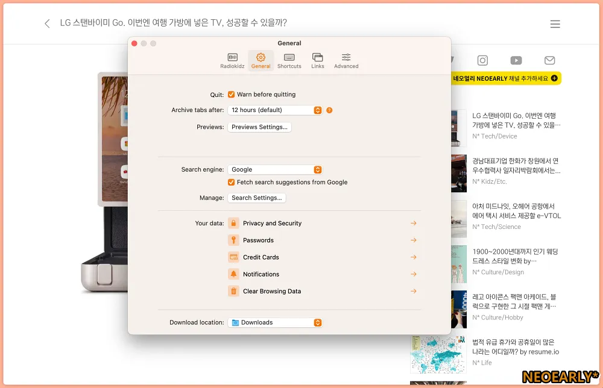Image resolution: width=603 pixels, height=388 pixels.
Task: Open the 아처 미드나잇 e-VTOL article
Action: click(x=516, y=211)
